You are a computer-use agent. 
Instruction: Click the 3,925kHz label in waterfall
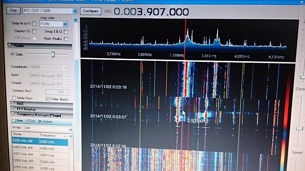pos(197,121)
